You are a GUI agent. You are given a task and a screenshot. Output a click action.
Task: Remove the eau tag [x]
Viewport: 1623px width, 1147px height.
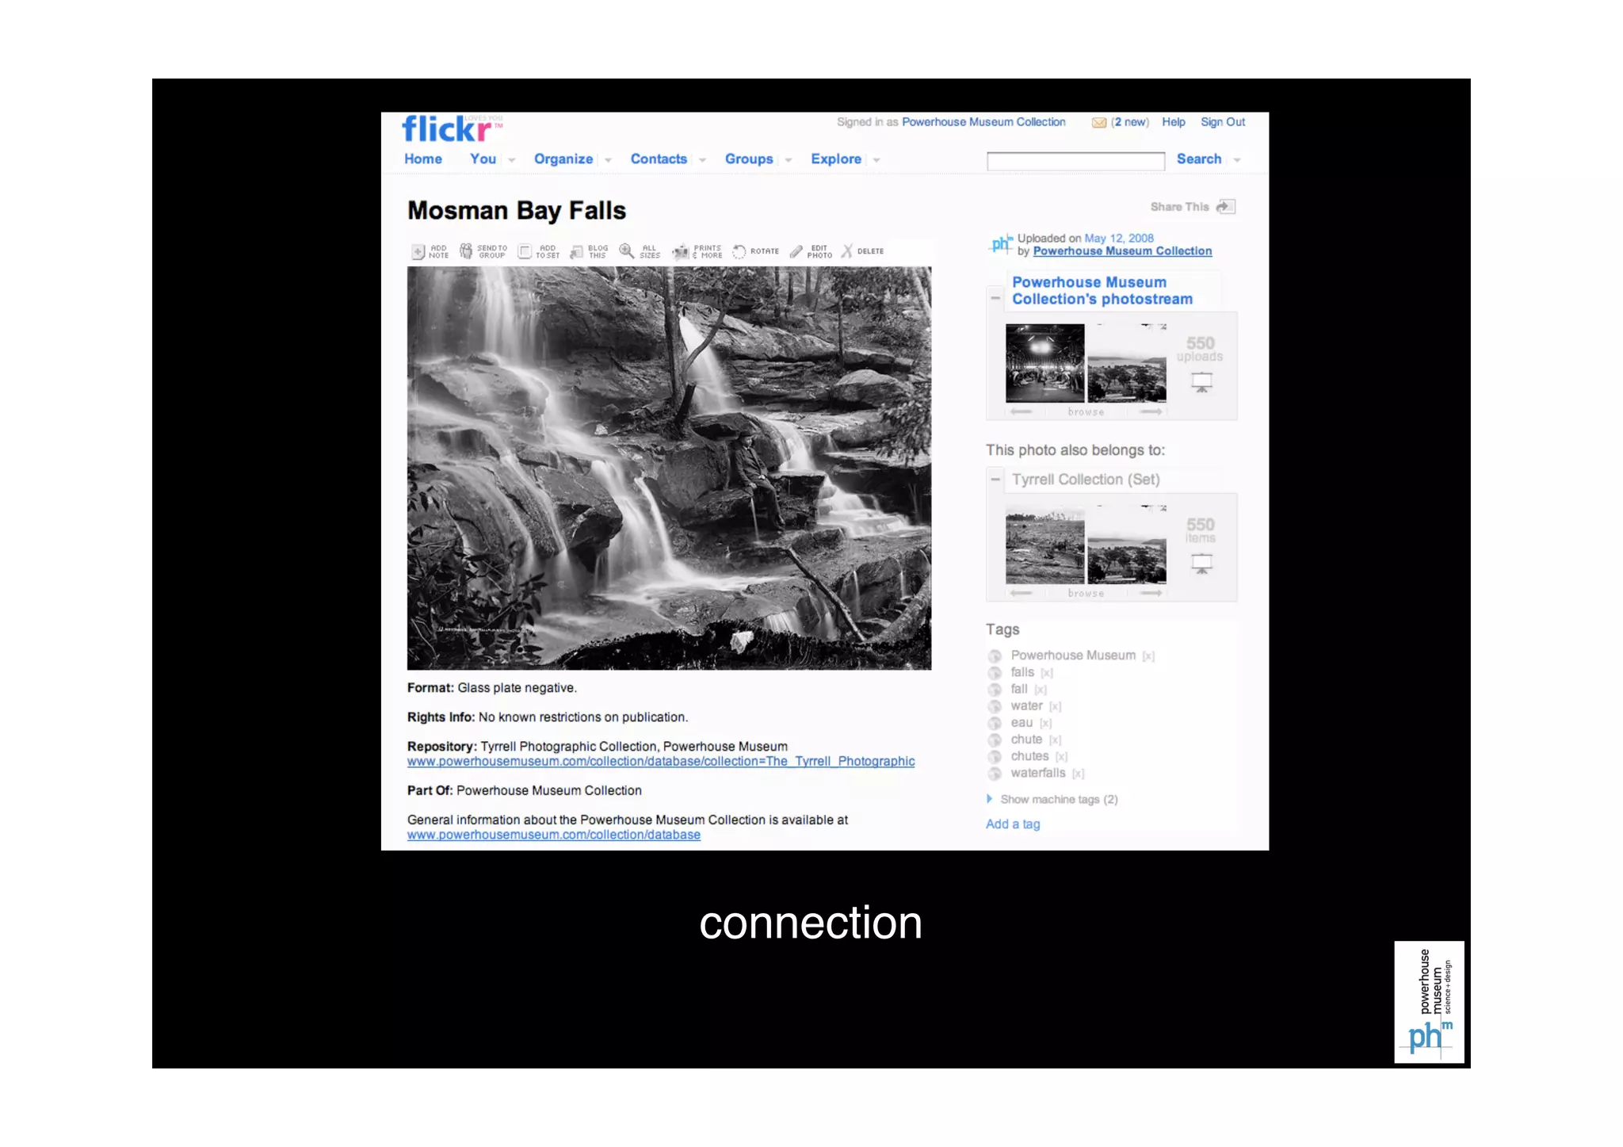point(1046,723)
